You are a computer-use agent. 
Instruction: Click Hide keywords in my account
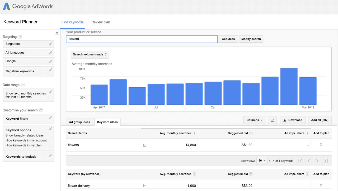pos(26,140)
